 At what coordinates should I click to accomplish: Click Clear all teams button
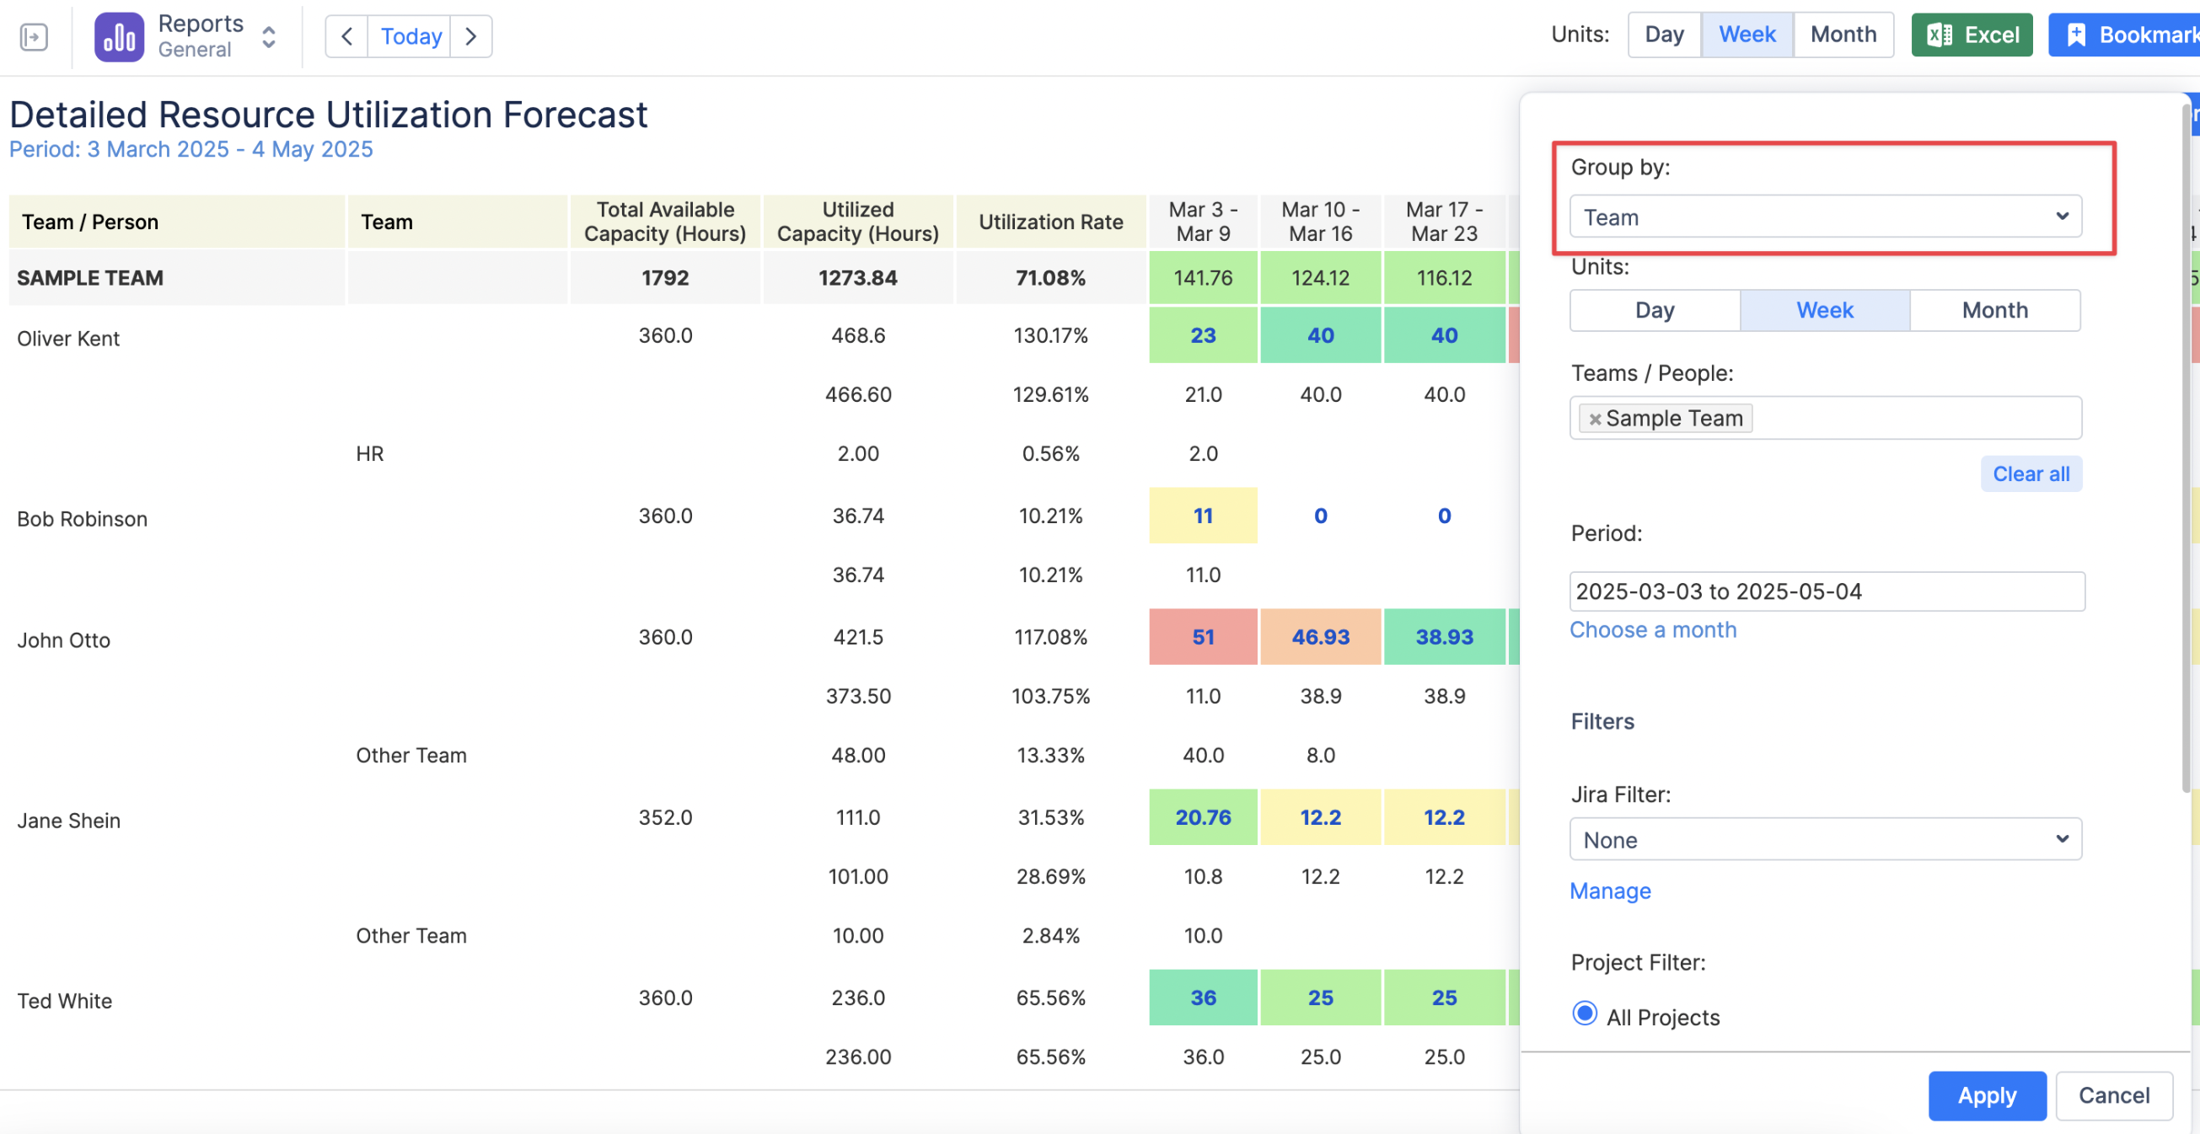click(x=2030, y=474)
